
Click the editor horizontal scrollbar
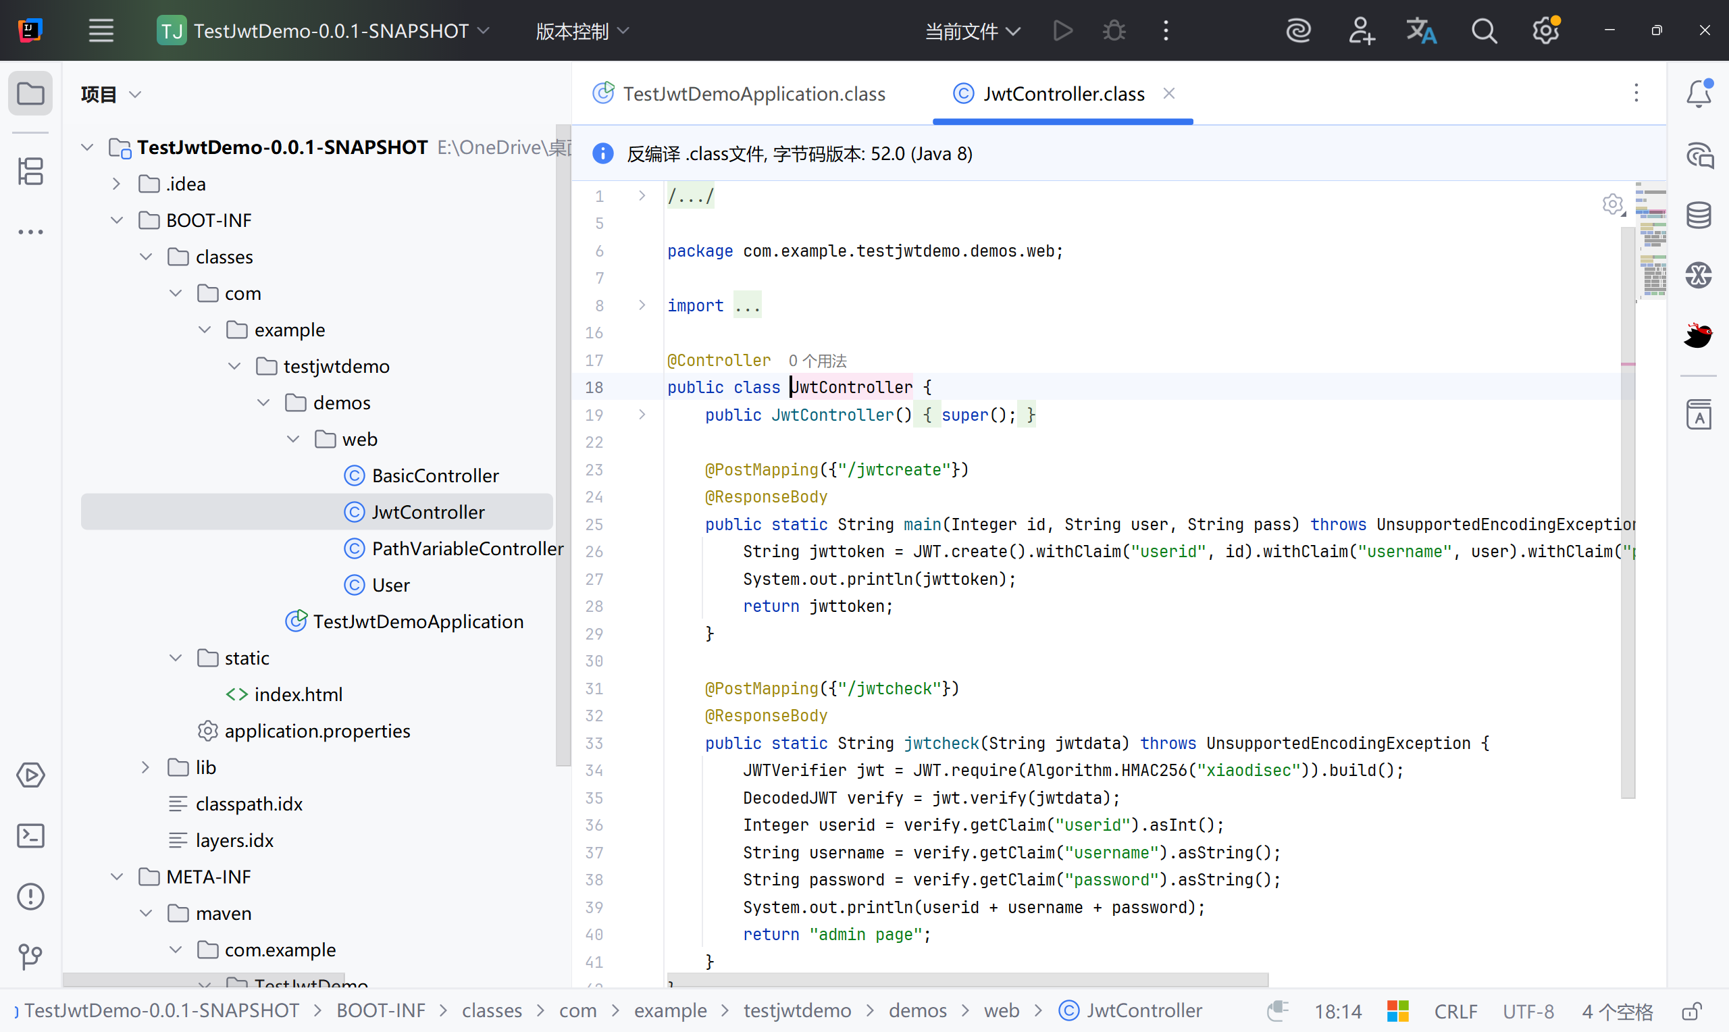(x=966, y=979)
